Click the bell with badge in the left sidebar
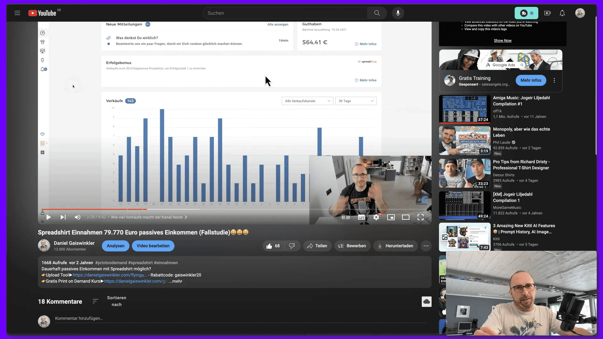The width and height of the screenshot is (603, 339). tap(43, 69)
